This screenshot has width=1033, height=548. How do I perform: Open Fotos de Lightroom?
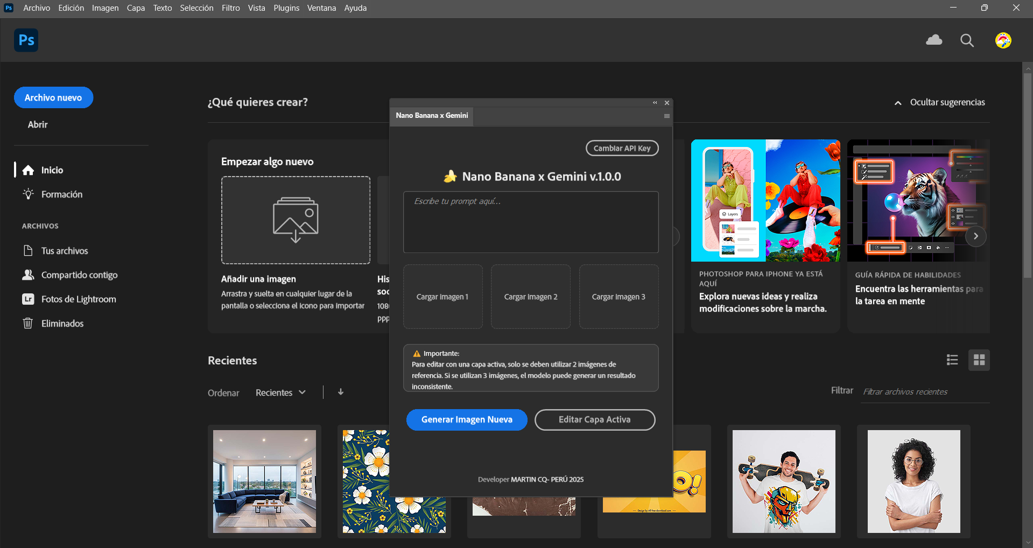69,299
